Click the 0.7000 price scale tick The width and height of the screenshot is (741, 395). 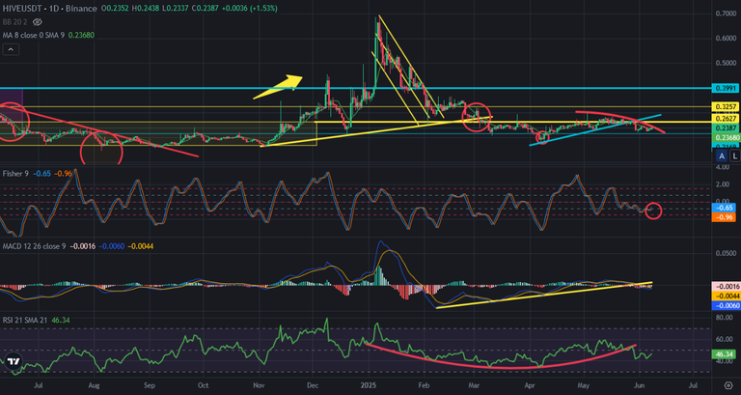(726, 14)
